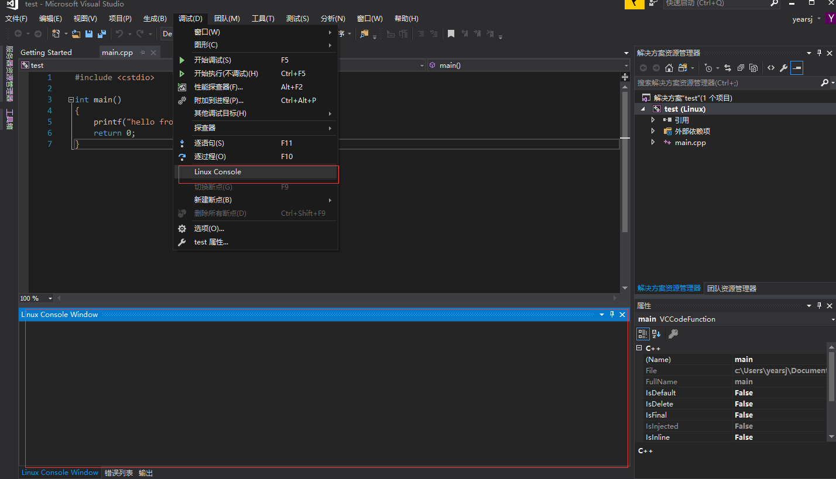Click the Bookmark icon in the toolbar
This screenshot has width=836, height=479.
pyautogui.click(x=451, y=34)
